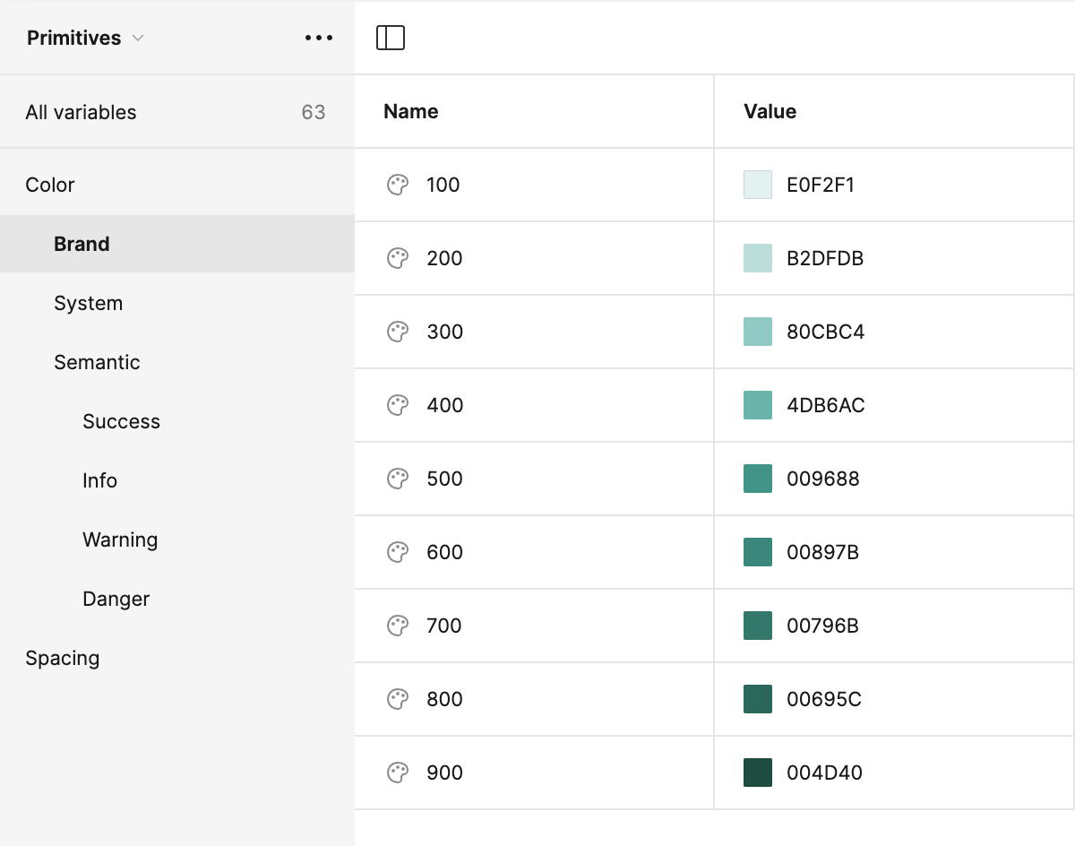The image size is (1075, 846).
Task: Open the three-dot more options menu
Action: [319, 38]
